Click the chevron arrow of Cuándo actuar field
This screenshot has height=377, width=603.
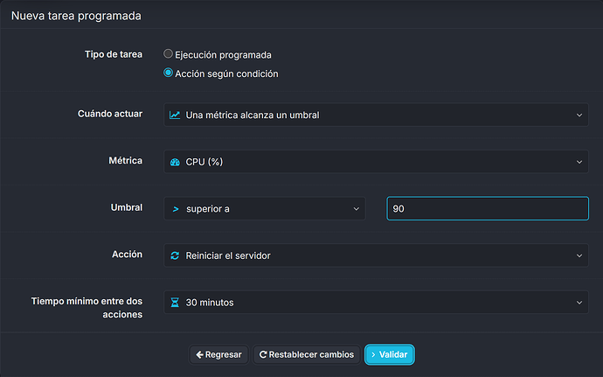[x=579, y=115]
